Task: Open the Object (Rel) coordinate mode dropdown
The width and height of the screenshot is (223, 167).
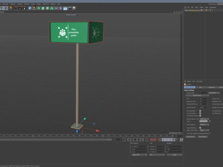Action: tap(139, 154)
